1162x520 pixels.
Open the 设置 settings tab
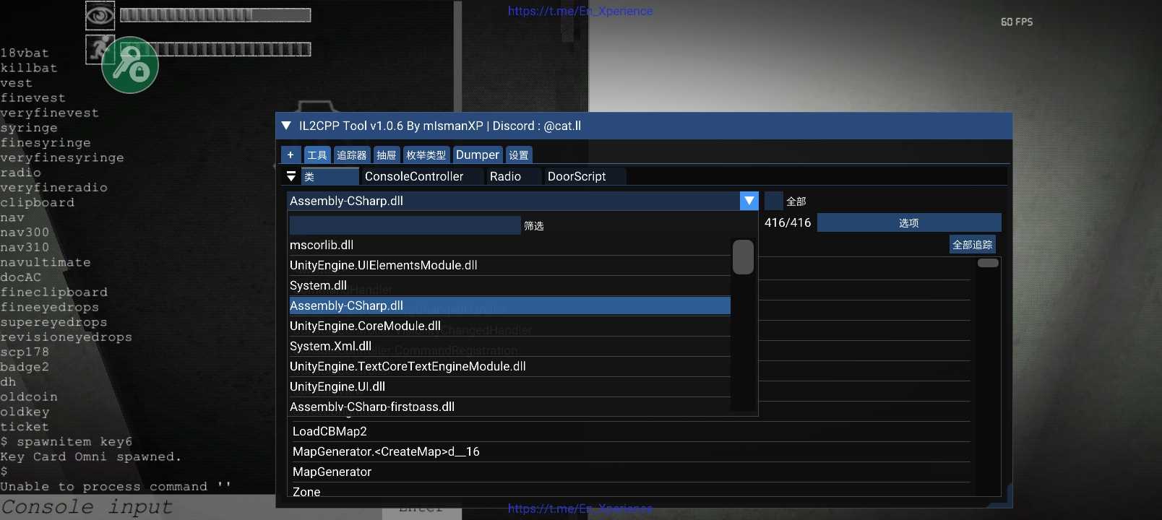click(x=518, y=155)
